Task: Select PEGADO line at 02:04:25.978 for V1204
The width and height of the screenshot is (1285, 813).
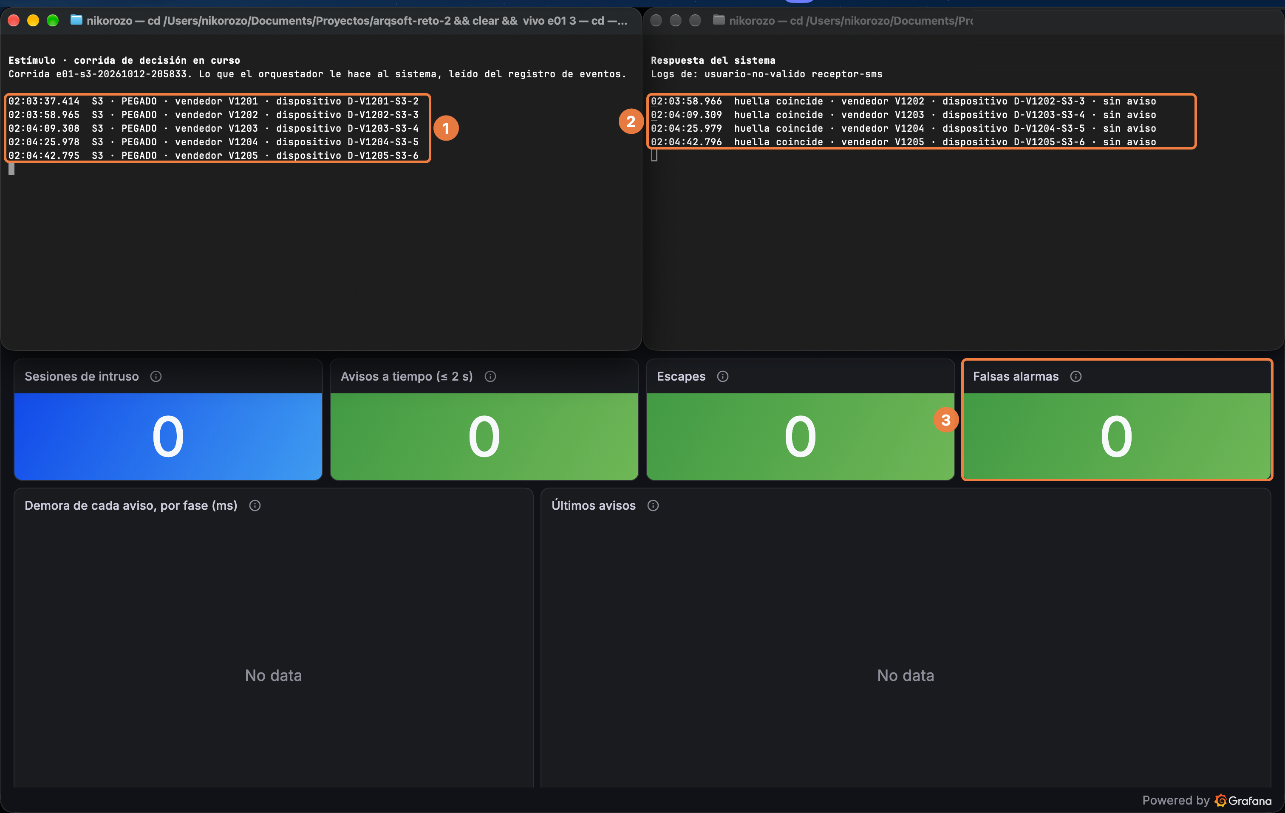Action: pyautogui.click(x=213, y=142)
